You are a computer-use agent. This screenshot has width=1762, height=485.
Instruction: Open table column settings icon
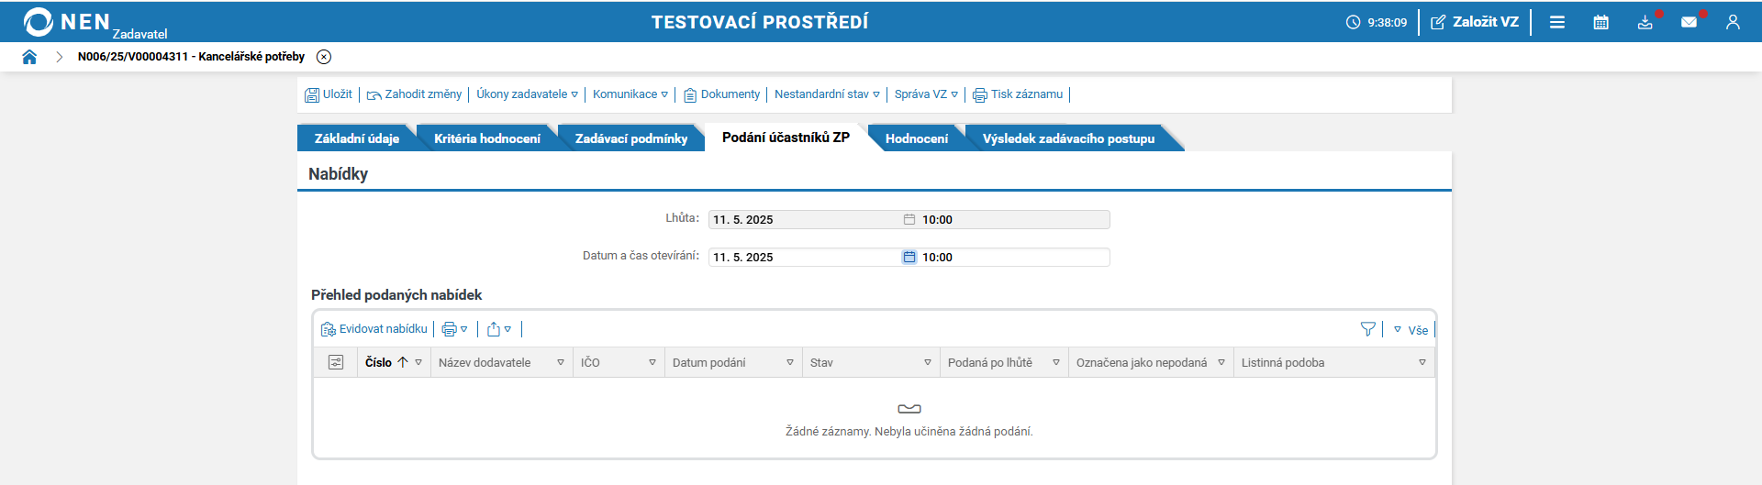pos(336,363)
